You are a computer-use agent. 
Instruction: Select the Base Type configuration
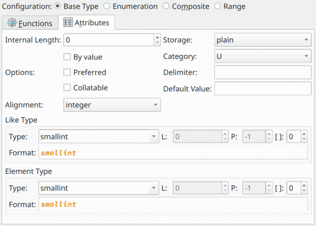(x=58, y=6)
